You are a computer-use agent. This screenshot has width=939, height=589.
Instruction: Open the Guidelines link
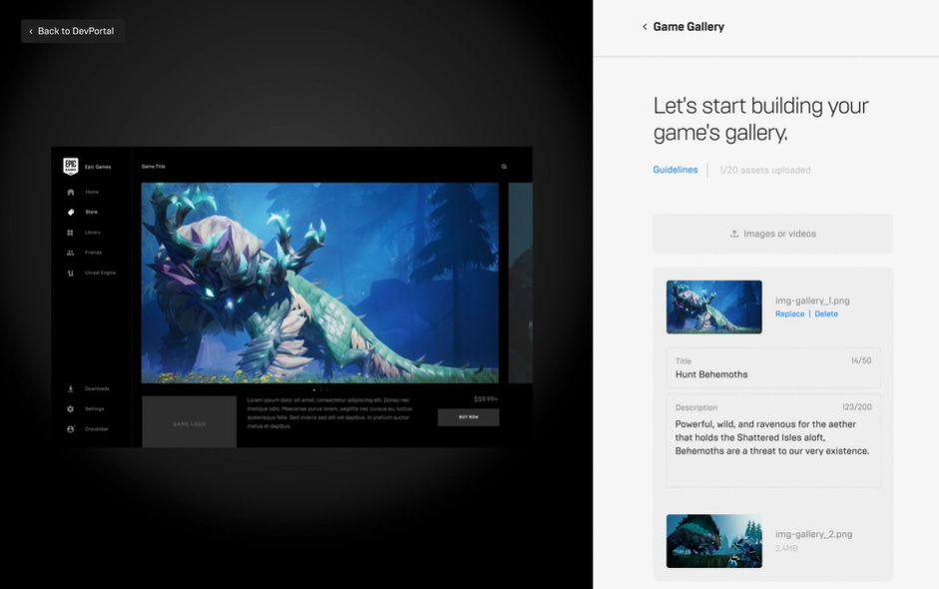675,170
